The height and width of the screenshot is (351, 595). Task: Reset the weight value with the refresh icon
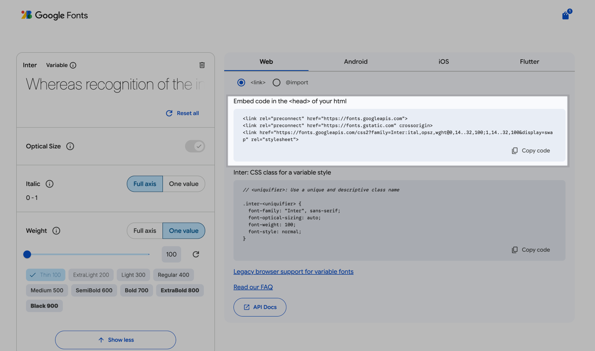(x=196, y=255)
